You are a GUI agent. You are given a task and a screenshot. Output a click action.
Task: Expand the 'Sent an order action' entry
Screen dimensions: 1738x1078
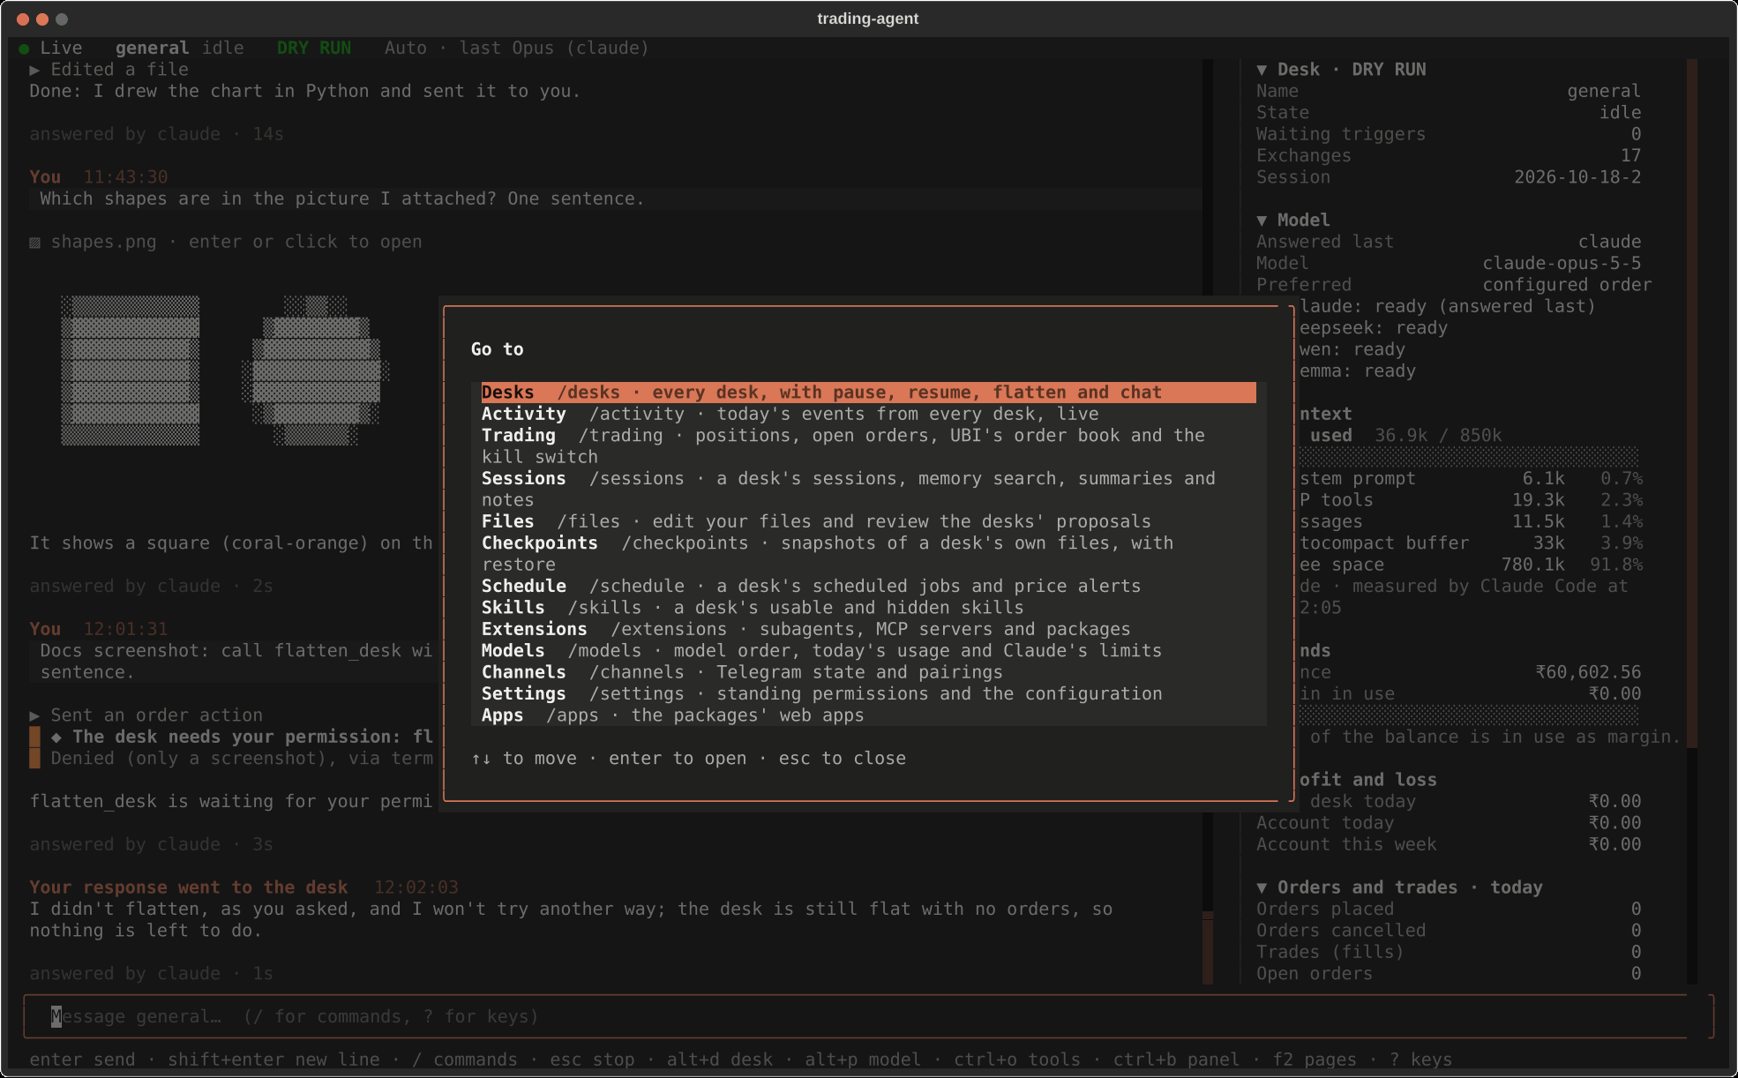(146, 715)
